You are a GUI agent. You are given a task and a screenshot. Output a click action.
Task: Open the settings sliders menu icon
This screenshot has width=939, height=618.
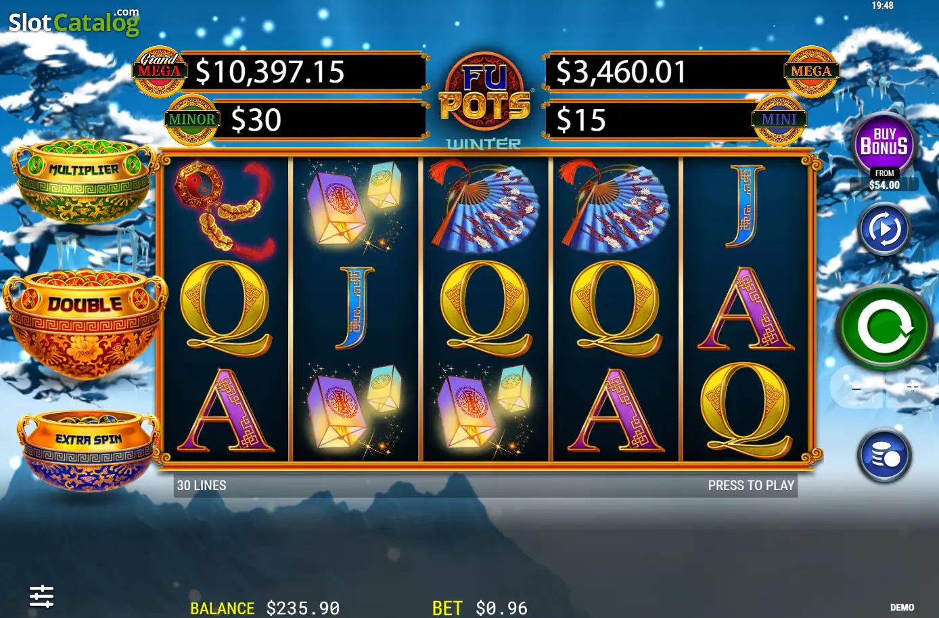point(42,596)
